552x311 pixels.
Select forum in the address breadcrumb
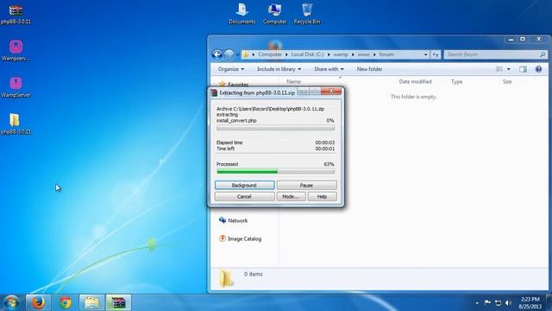point(386,54)
